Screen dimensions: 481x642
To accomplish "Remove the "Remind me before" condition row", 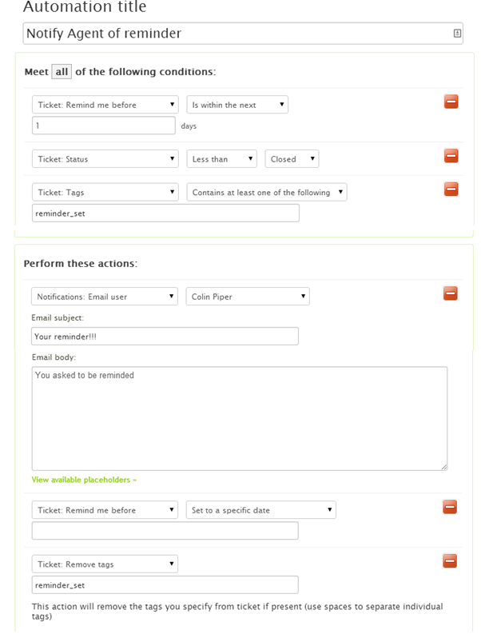I will point(451,102).
